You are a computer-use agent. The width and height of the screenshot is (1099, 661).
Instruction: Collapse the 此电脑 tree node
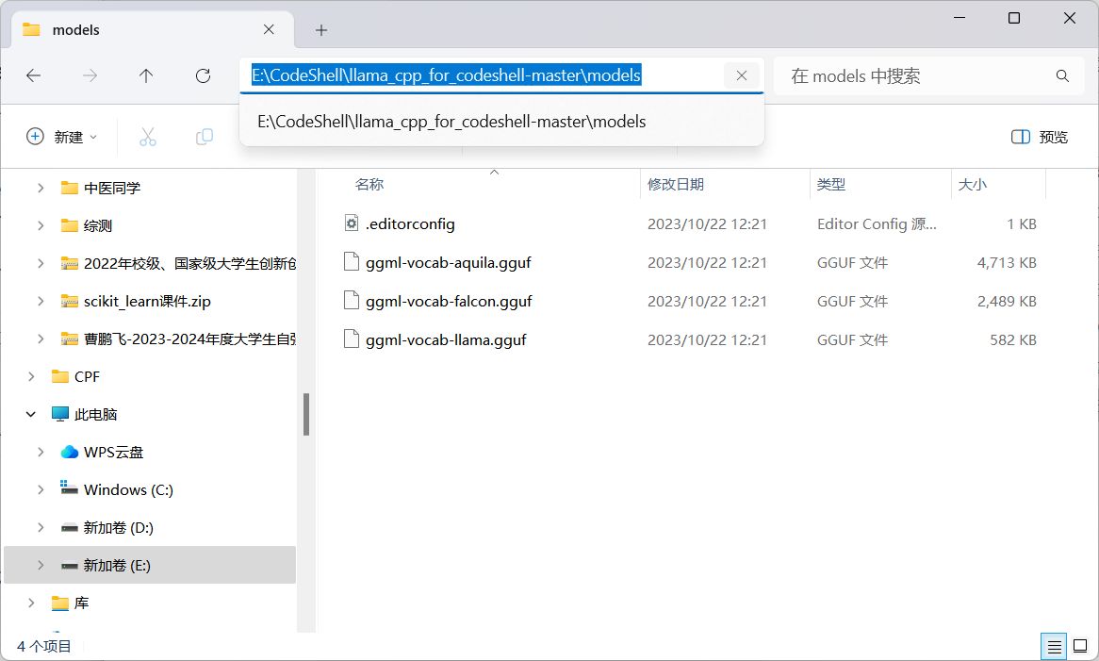tap(31, 414)
